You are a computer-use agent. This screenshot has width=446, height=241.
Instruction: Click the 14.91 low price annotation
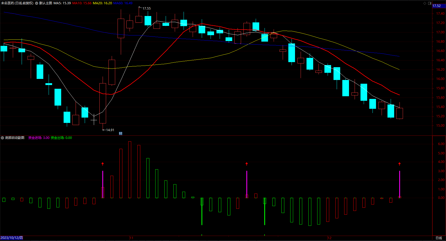[110, 130]
